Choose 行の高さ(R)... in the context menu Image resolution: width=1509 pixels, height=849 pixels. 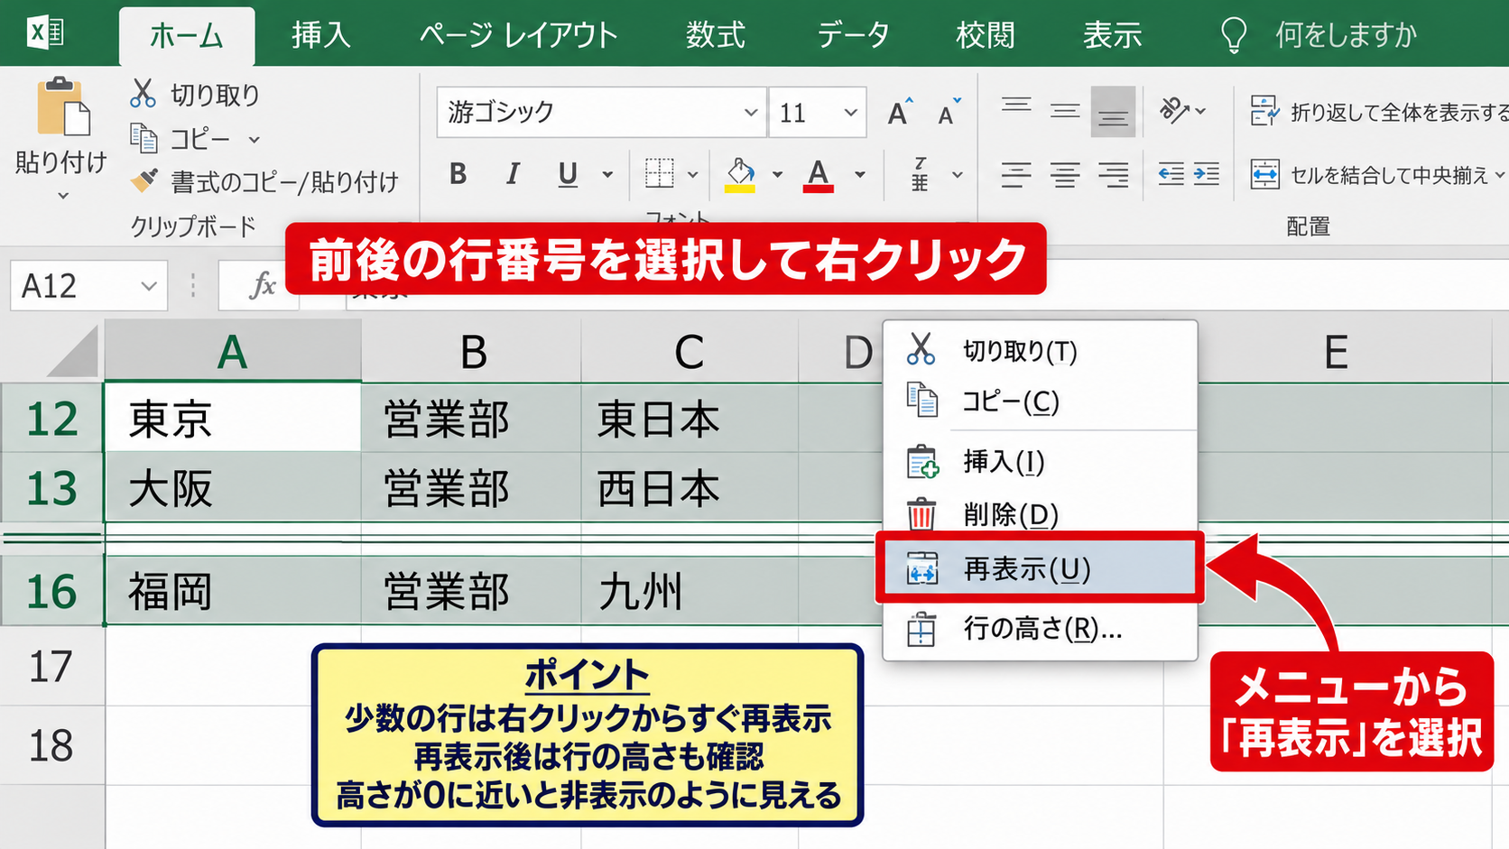(x=1040, y=628)
